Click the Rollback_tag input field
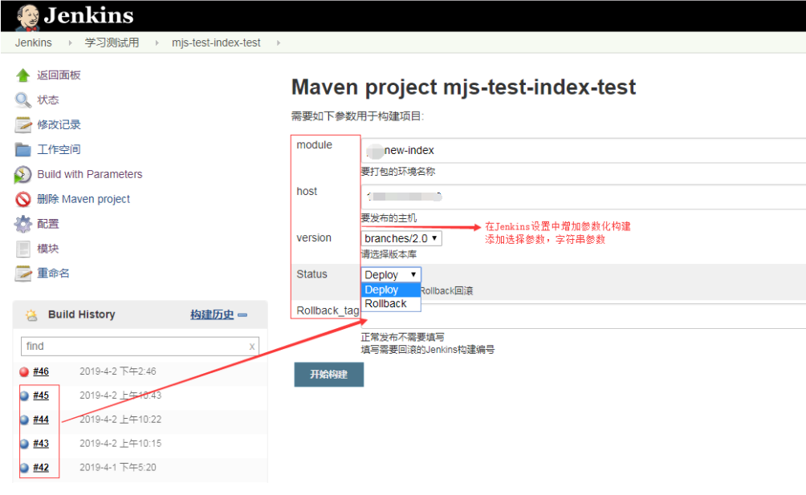Viewport: 806px width, 495px height. [584, 316]
